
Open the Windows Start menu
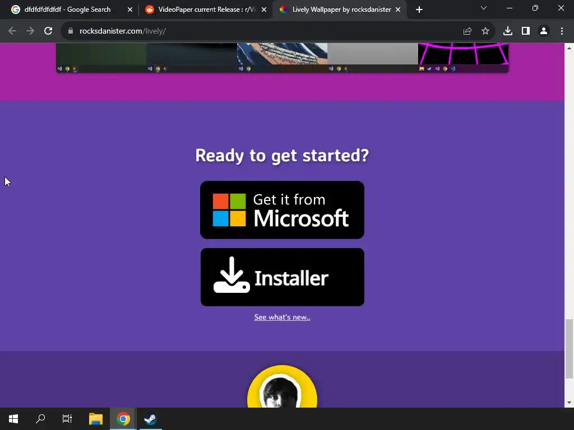(x=13, y=419)
